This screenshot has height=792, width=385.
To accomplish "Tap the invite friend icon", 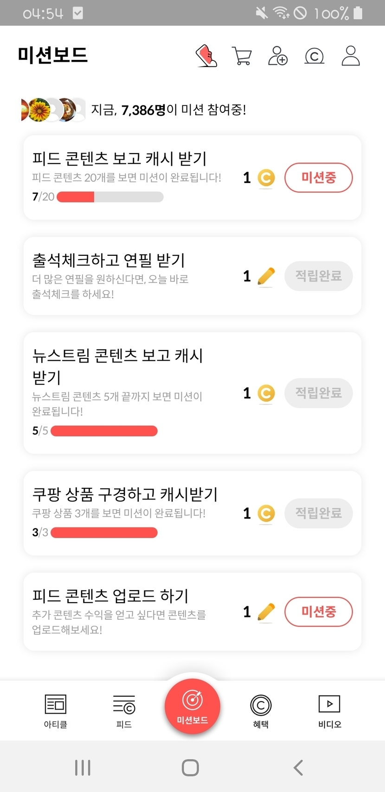I will click(278, 56).
